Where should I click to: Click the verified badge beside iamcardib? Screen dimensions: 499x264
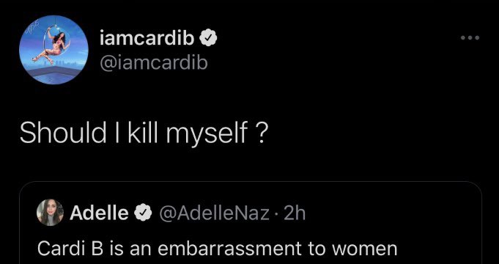pos(208,39)
